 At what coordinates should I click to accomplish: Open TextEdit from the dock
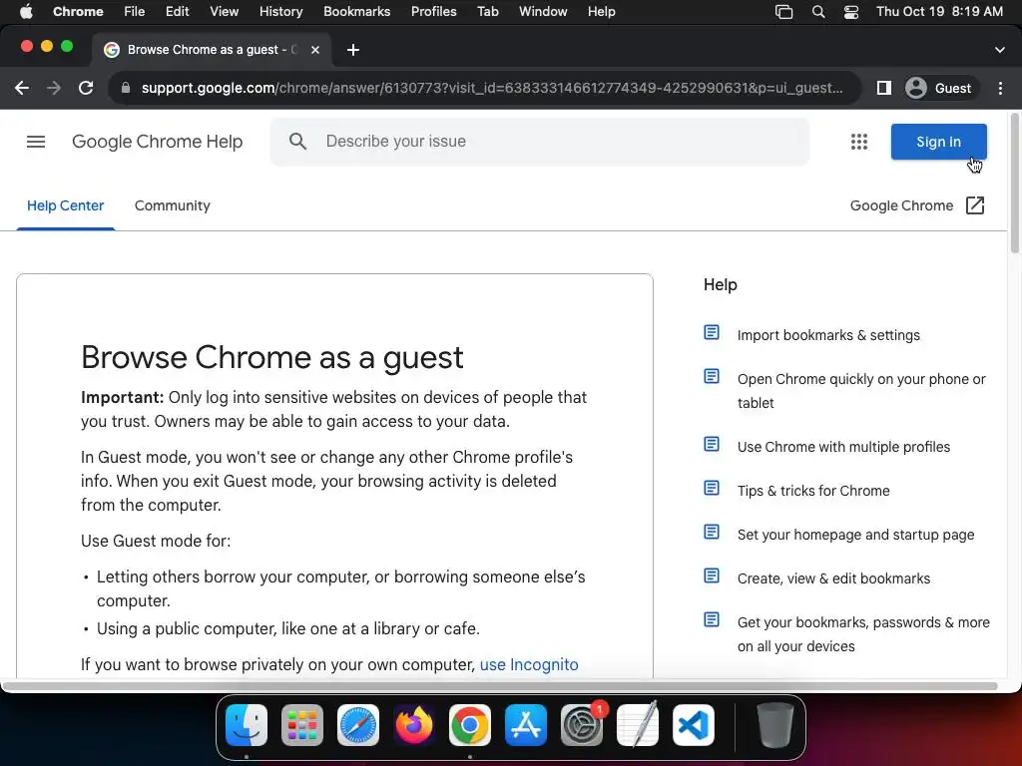click(638, 725)
